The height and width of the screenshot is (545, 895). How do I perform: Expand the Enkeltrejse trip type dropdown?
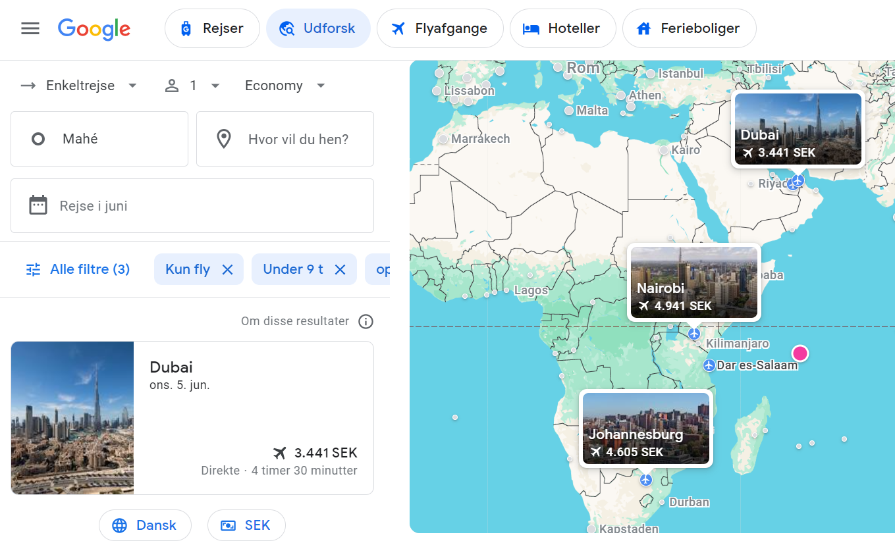pos(79,86)
